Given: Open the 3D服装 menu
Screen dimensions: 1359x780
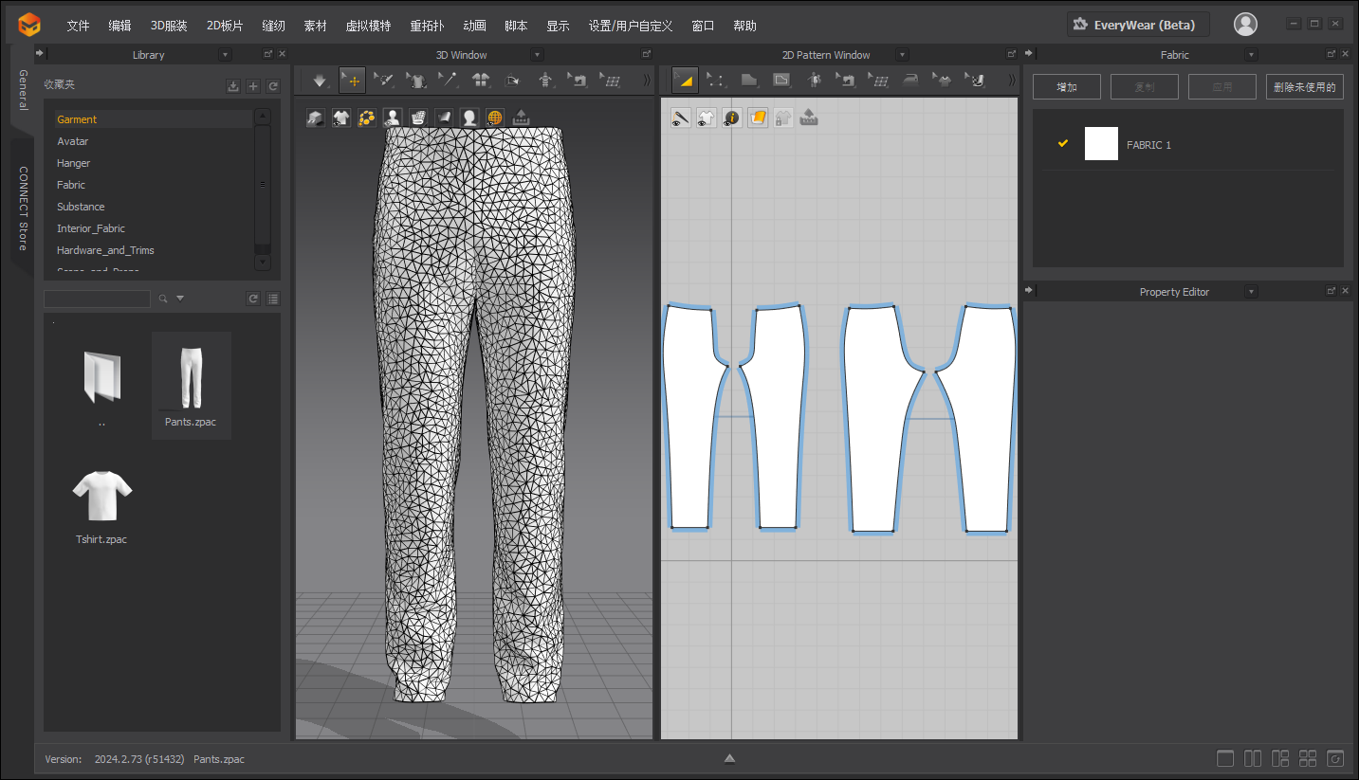Looking at the screenshot, I should tap(169, 26).
